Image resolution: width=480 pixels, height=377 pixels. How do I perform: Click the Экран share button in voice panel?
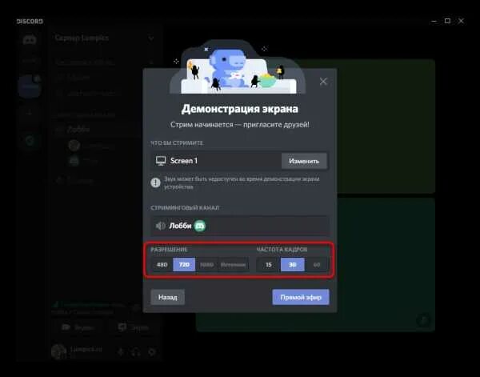coord(134,327)
